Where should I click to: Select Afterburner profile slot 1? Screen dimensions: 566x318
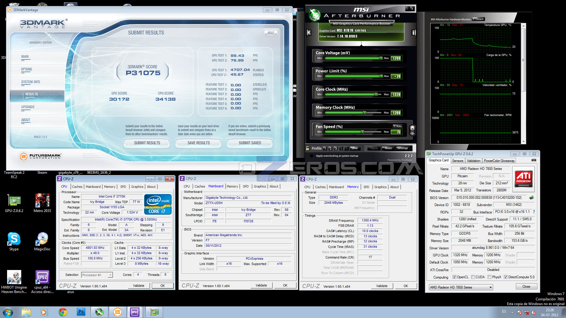pos(325,148)
